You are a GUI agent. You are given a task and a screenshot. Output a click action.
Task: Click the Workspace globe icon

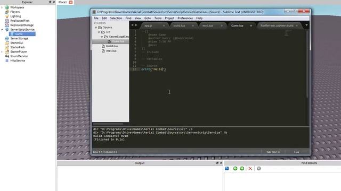[7, 7]
